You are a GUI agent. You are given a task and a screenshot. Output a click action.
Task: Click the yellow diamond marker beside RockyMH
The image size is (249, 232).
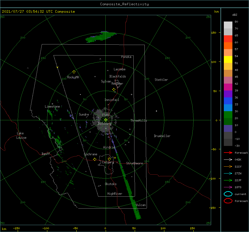tap(74, 72)
